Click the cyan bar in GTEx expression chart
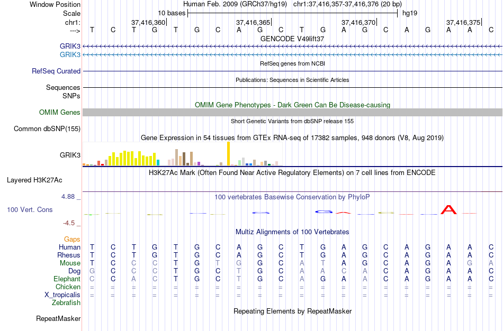 click(158, 162)
